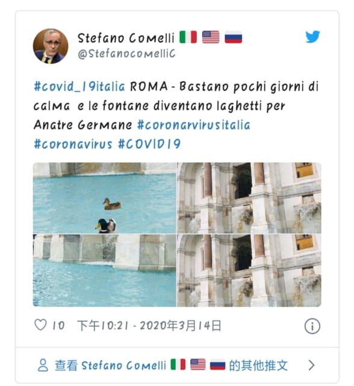Open the top-right fountain facade photo

pyautogui.click(x=249, y=198)
